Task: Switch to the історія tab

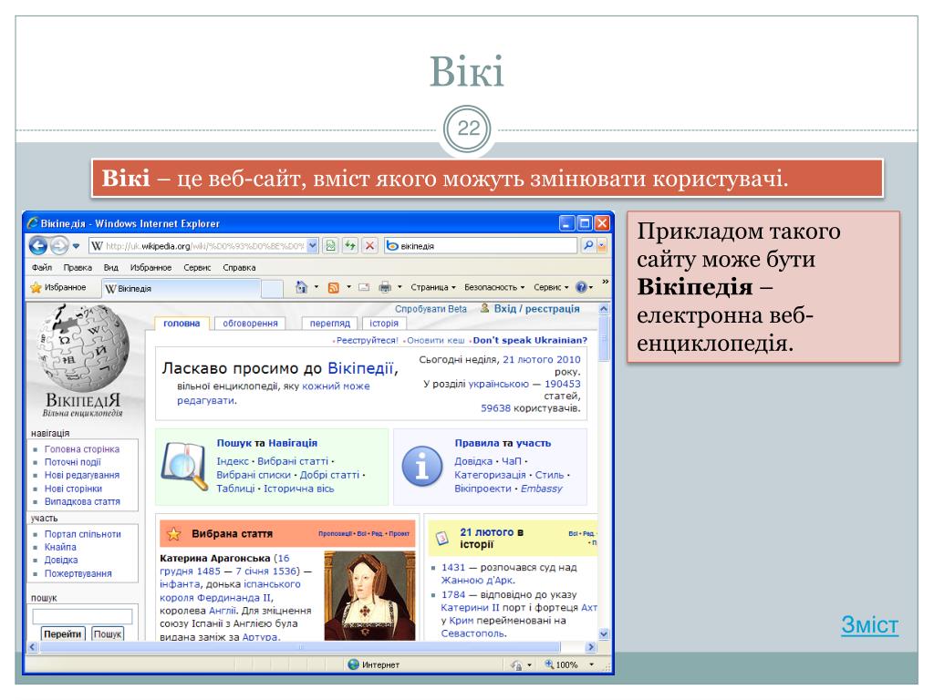Action: click(x=384, y=324)
